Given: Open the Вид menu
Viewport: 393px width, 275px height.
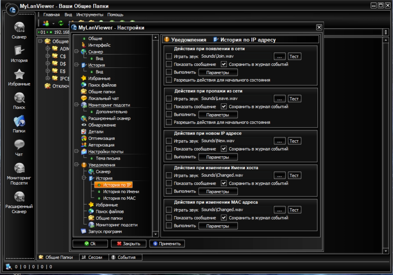Looking at the screenshot, I should (68, 15).
